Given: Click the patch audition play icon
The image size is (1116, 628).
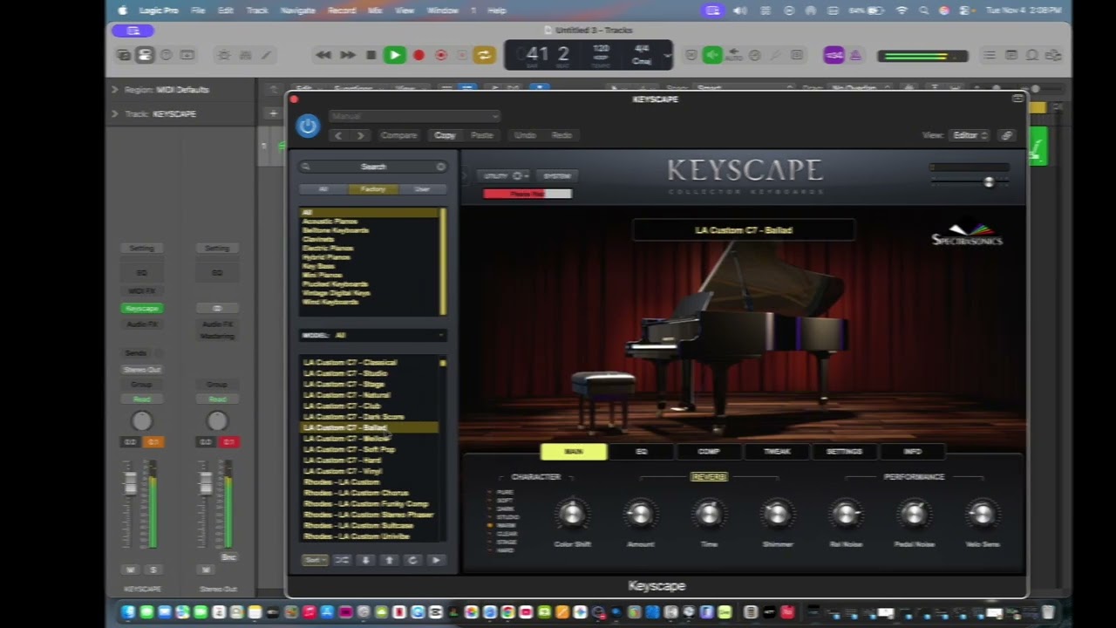Looking at the screenshot, I should [x=436, y=560].
